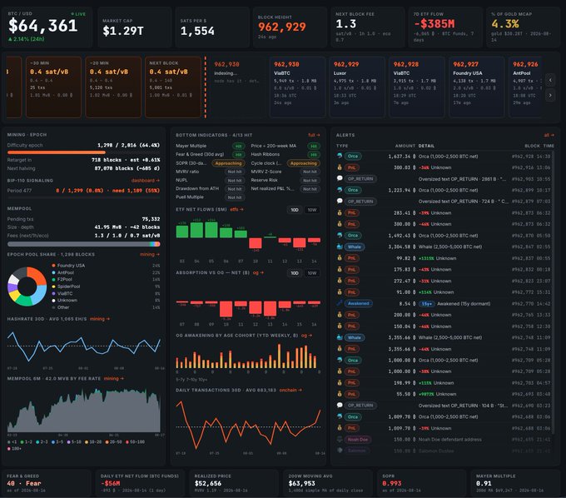Click the money bag icon in the 91.00 +114% row
The image size is (566, 498).
[340, 291]
